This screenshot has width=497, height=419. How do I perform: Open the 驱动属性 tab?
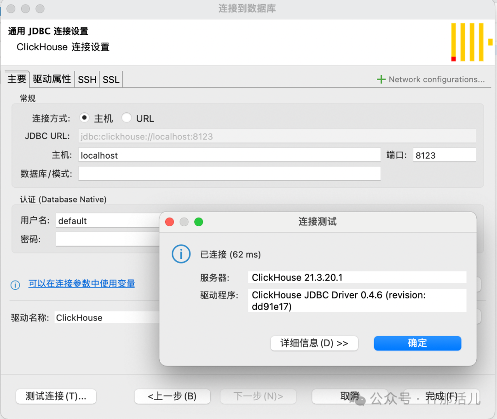tap(52, 79)
